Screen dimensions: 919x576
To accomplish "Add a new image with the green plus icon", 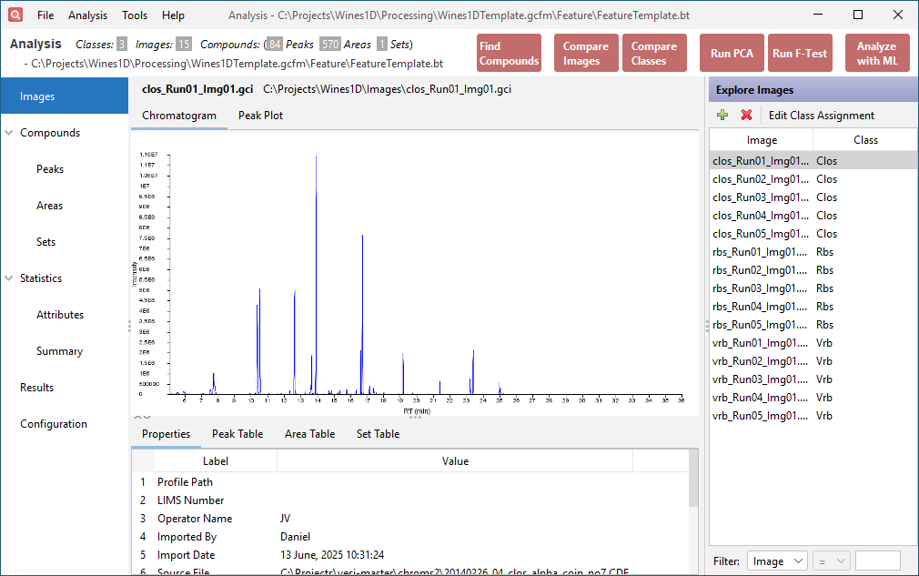I will tap(722, 115).
